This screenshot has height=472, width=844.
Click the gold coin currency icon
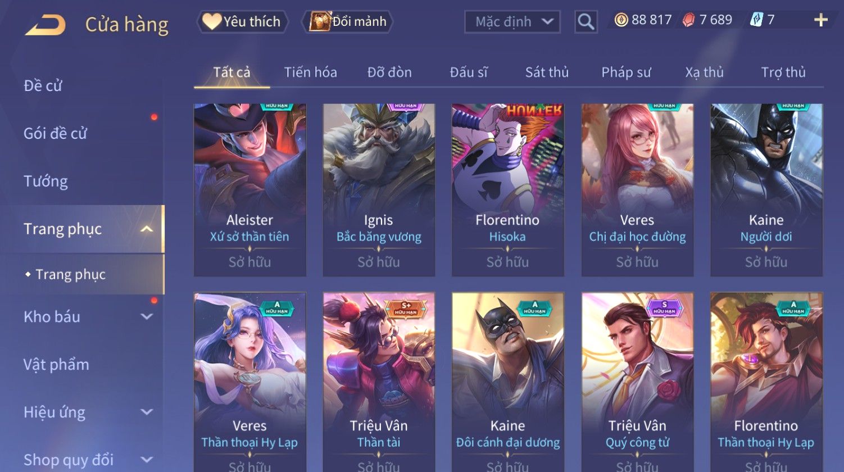[x=621, y=21]
